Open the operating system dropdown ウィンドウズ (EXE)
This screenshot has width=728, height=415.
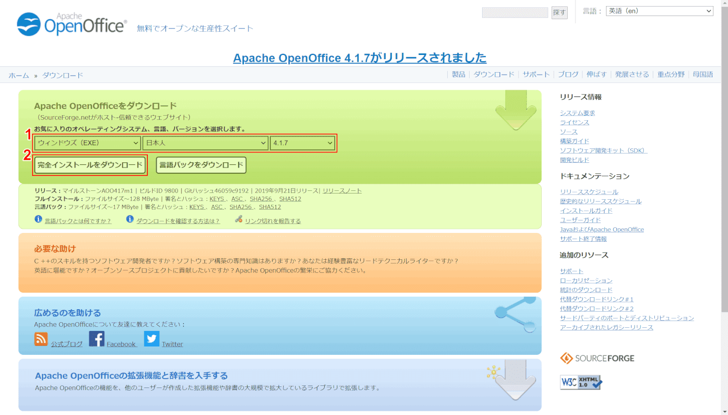[x=88, y=143]
